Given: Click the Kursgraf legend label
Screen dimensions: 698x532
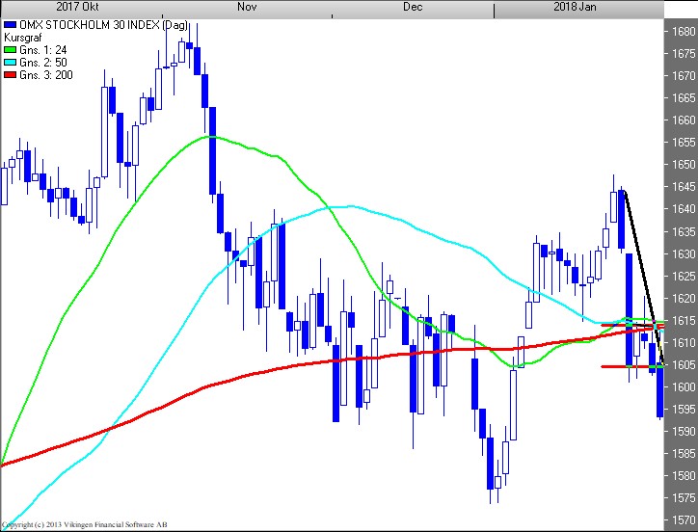Looking at the screenshot, I should click(x=23, y=38).
